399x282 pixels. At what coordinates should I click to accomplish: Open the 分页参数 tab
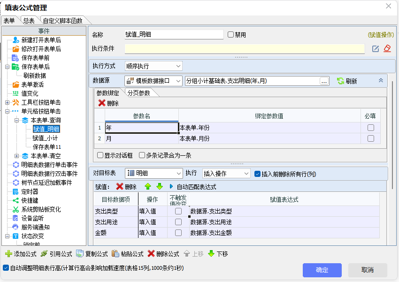point(138,93)
